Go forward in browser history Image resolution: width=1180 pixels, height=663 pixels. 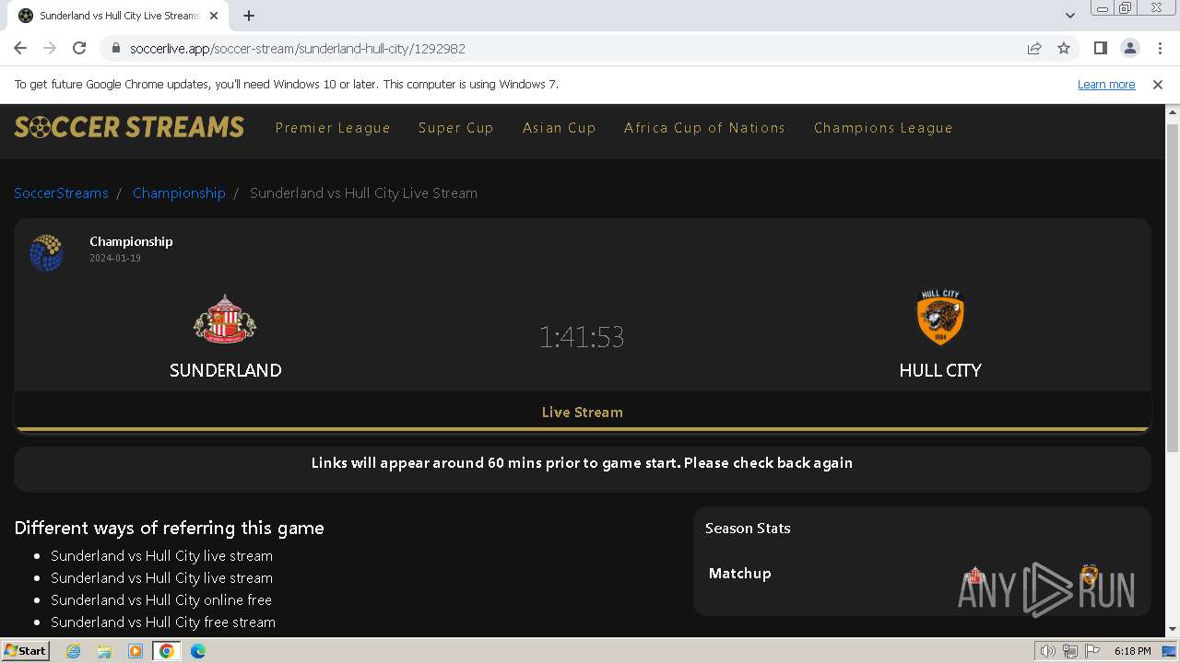(50, 49)
